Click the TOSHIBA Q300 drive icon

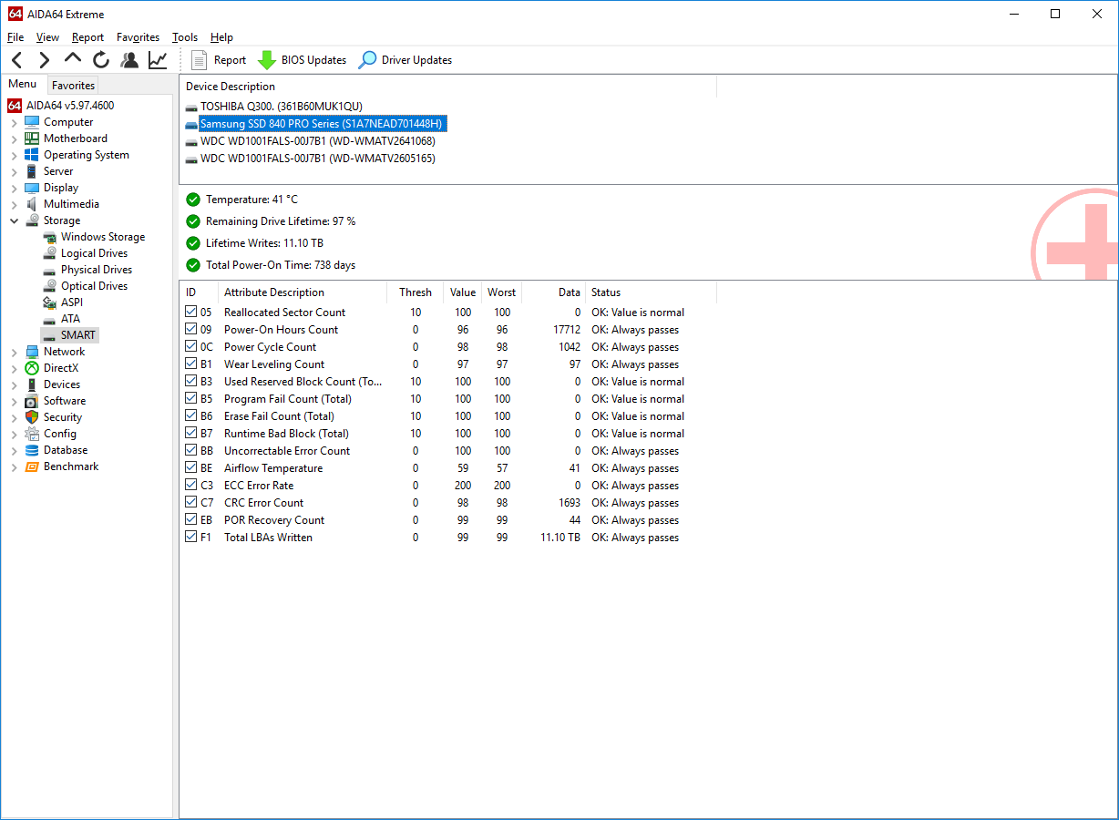(x=191, y=107)
